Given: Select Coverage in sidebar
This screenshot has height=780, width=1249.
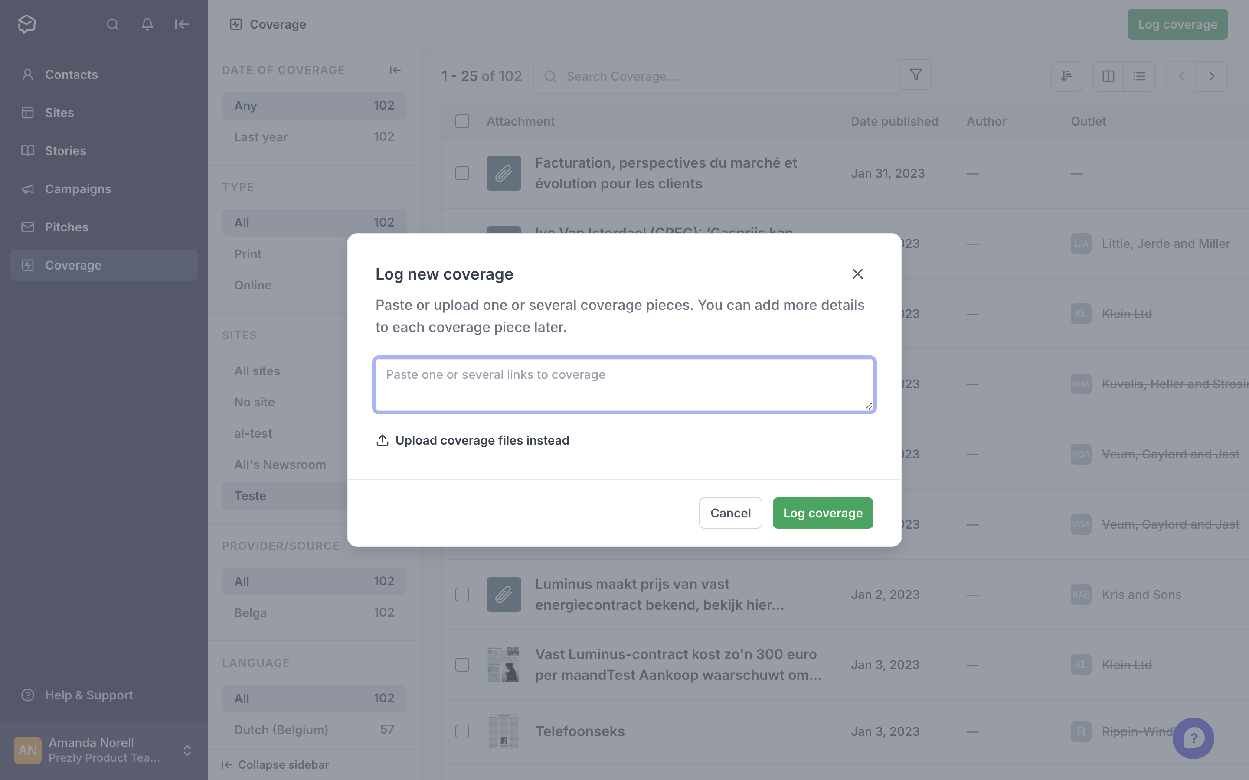Looking at the screenshot, I should pyautogui.click(x=104, y=265).
